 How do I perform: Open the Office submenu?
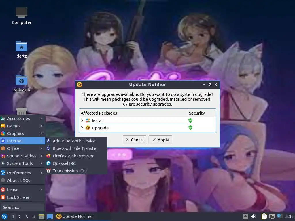coord(22,148)
